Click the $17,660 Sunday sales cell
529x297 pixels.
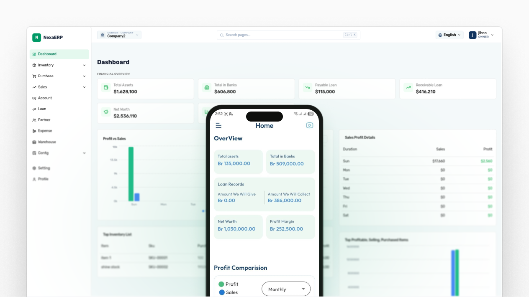click(439, 161)
